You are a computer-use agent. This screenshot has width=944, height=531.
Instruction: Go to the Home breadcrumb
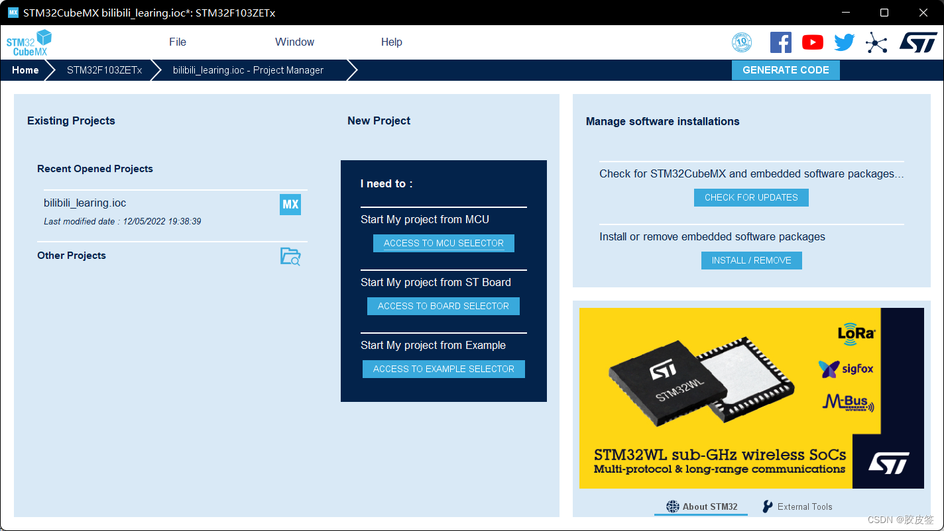25,70
